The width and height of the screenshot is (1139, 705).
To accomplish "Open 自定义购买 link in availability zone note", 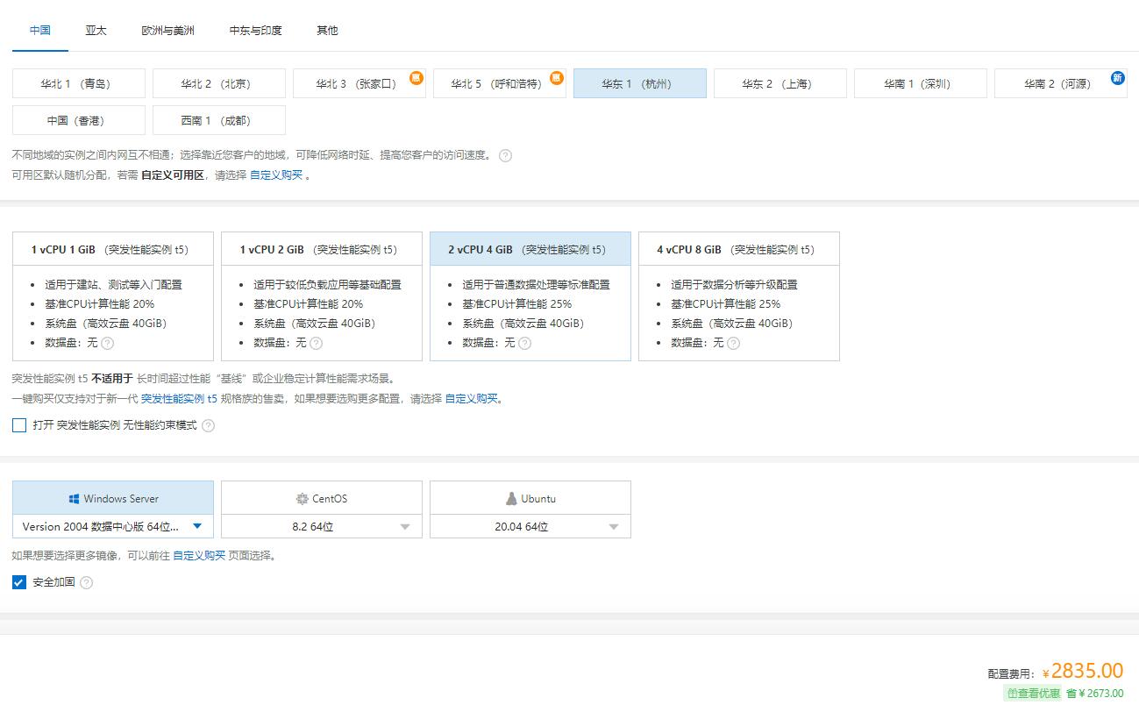I will [276, 174].
